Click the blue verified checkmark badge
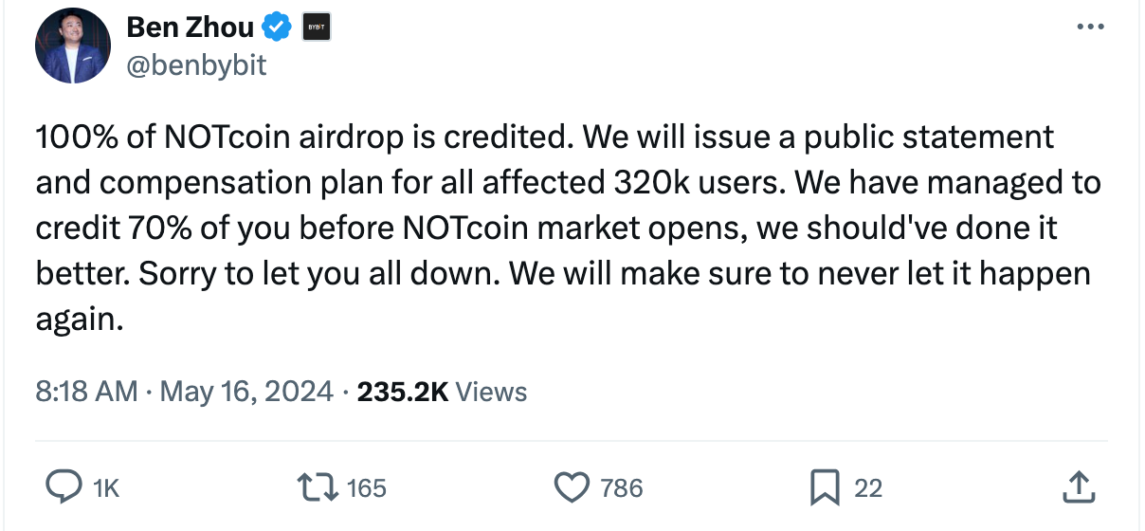This screenshot has height=531, width=1145. [276, 28]
